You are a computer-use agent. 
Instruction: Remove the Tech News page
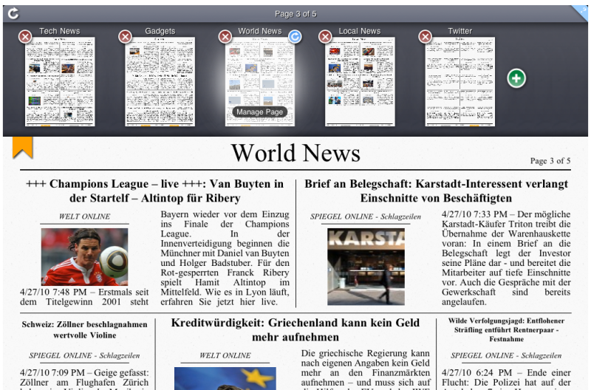(25, 37)
